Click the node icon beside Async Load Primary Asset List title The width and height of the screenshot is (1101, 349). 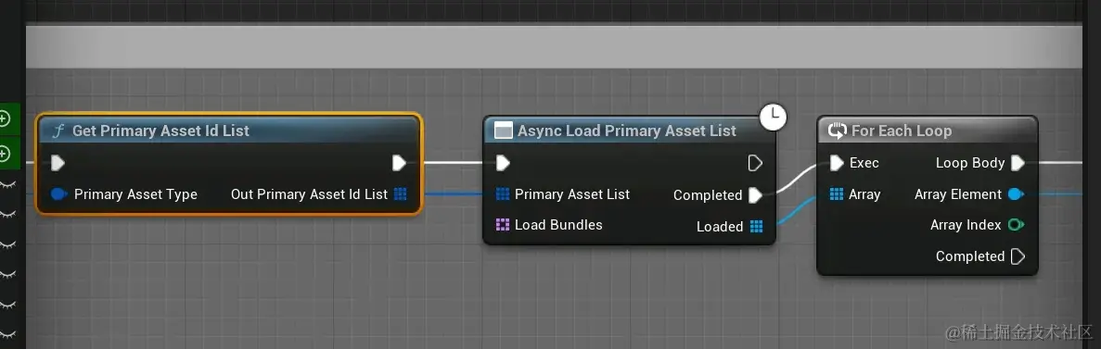(x=504, y=131)
